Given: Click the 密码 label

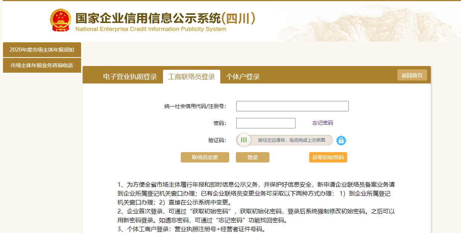Looking at the screenshot, I should point(220,123).
